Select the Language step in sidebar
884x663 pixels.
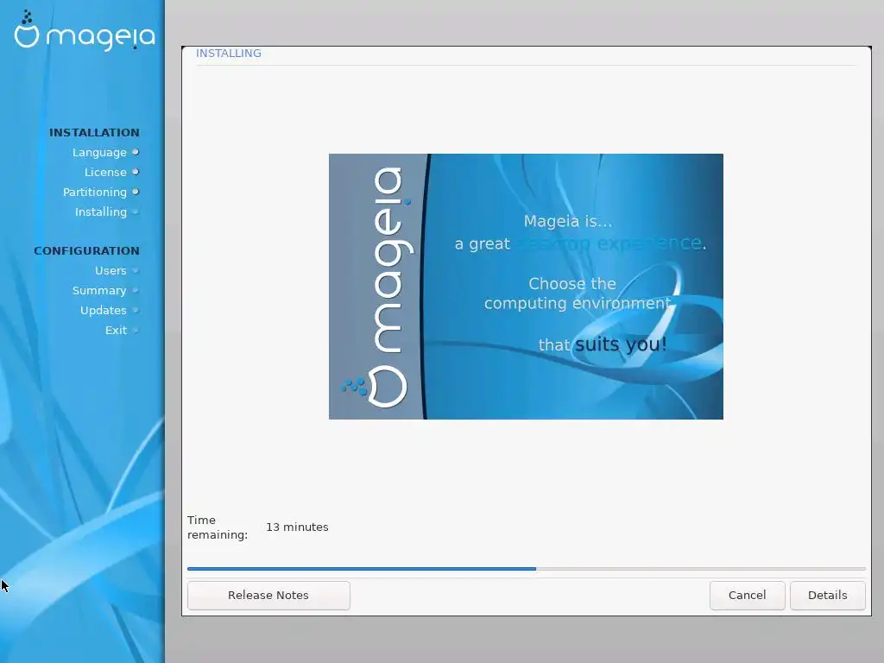[x=99, y=152]
